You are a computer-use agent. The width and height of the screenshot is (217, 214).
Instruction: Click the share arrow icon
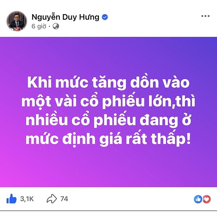[x=52, y=199]
